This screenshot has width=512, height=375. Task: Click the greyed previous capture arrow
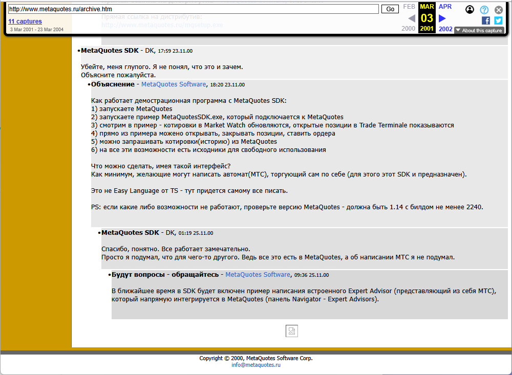pos(412,18)
